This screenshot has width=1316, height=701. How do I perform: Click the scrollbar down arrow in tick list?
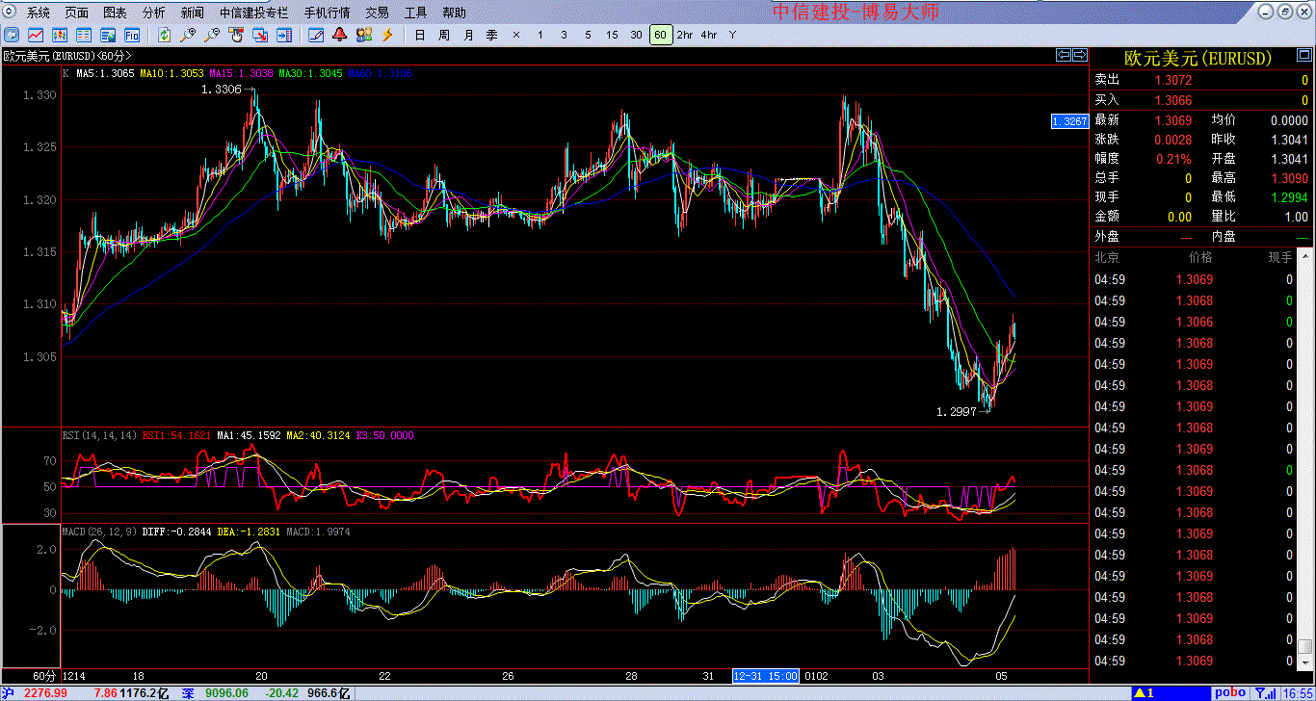[x=1304, y=664]
